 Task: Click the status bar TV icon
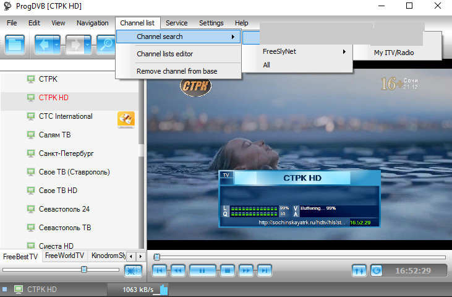pos(19,289)
